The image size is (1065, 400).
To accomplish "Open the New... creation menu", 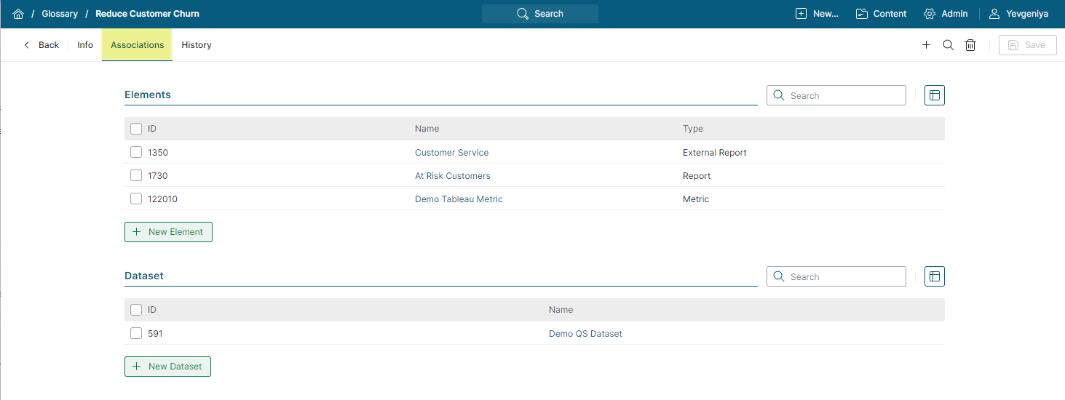I will [x=816, y=14].
